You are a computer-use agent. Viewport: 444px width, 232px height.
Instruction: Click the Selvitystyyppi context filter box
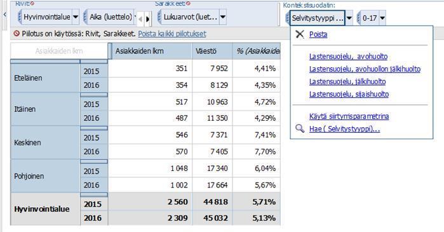pos(317,18)
